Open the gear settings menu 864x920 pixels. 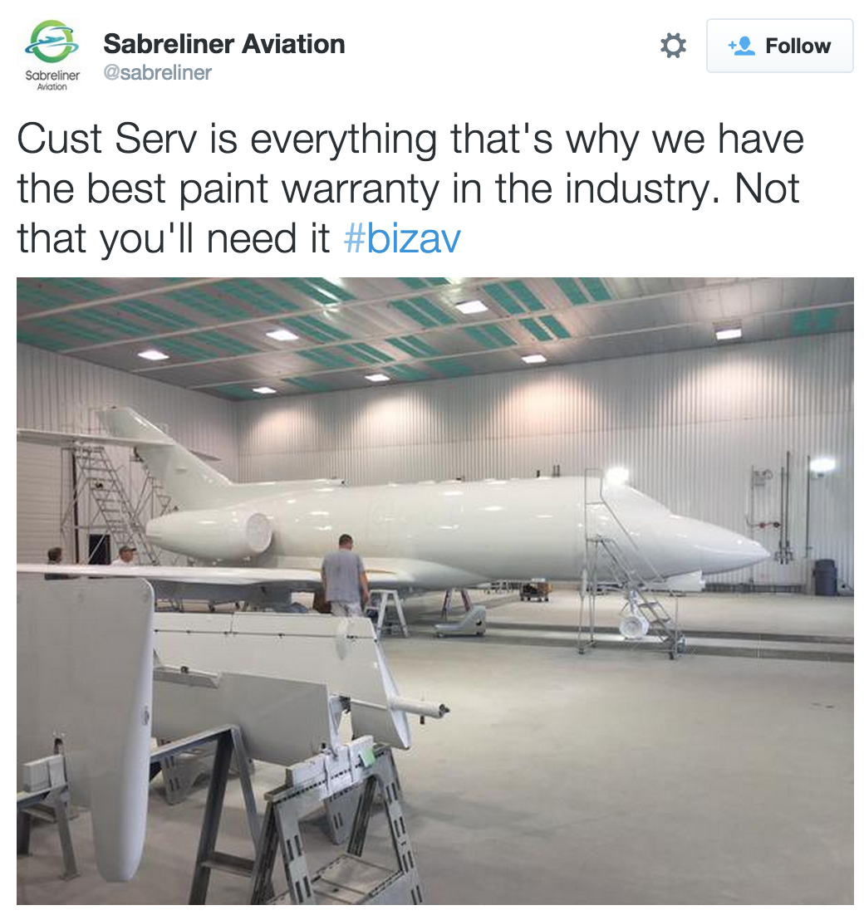coord(672,46)
